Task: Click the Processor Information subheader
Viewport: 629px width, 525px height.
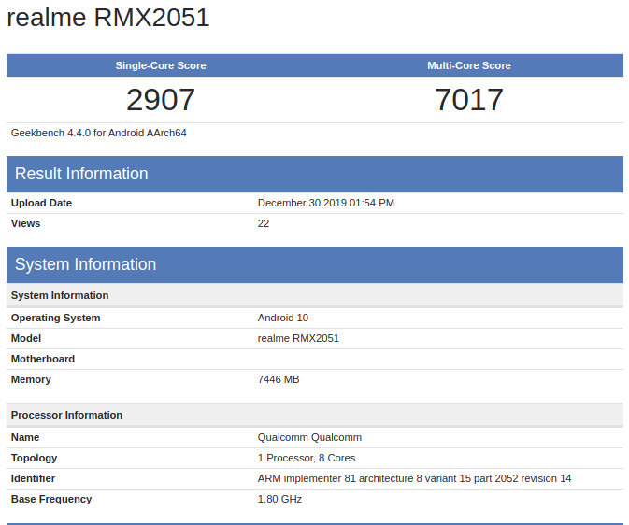Action: [x=66, y=415]
